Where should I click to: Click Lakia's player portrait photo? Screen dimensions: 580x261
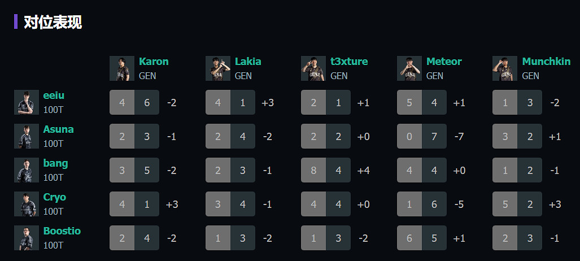[218, 68]
